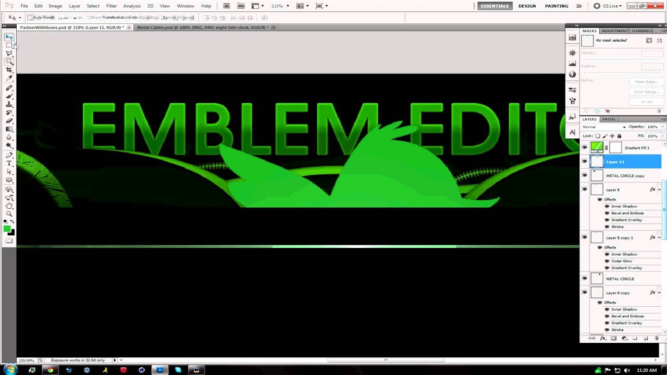Select the Magic Wand tool
This screenshot has height=375, width=667.
[x=9, y=61]
